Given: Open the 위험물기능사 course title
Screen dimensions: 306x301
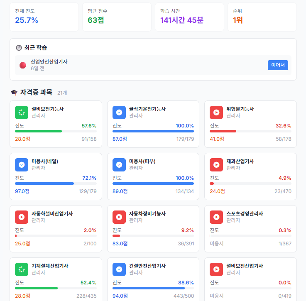Looking at the screenshot, I should pos(240,109).
